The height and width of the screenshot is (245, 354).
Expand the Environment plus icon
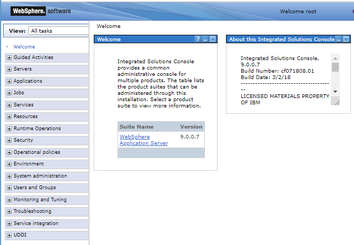pos(9,164)
